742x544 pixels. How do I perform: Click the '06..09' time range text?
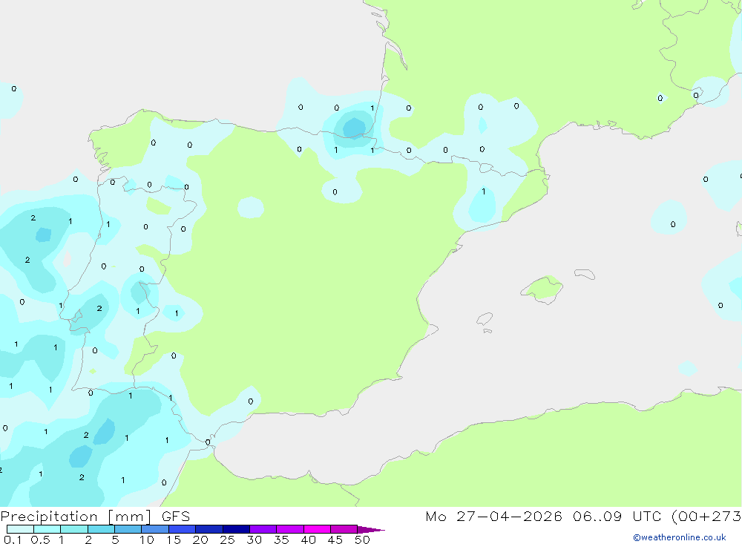coord(597,516)
